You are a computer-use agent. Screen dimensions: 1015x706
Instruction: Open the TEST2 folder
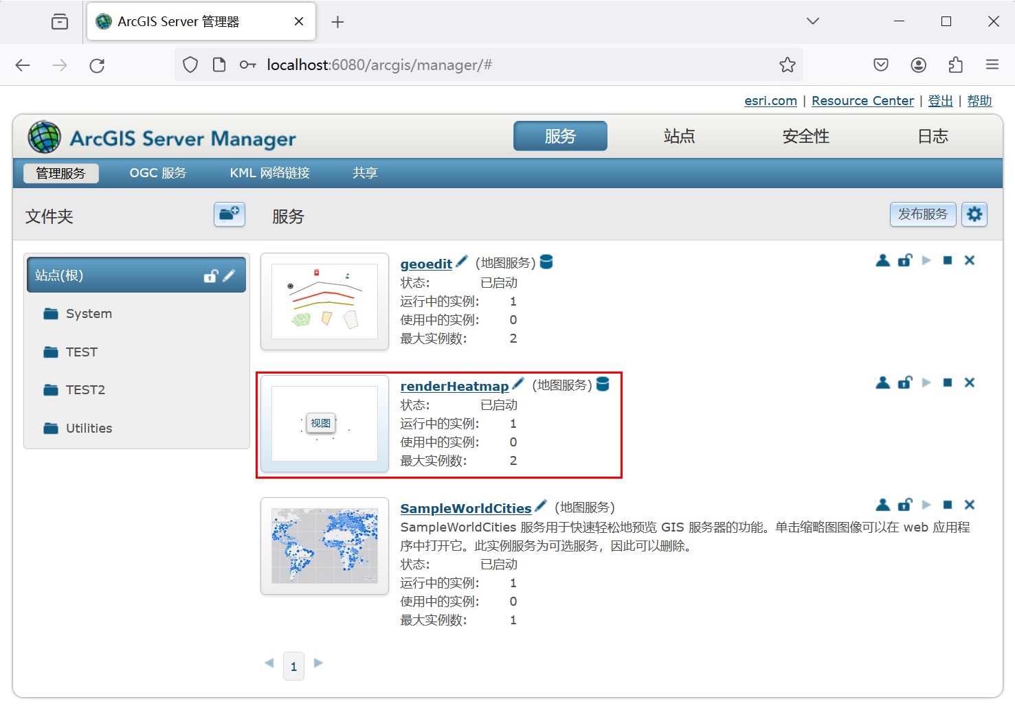pyautogui.click(x=74, y=390)
